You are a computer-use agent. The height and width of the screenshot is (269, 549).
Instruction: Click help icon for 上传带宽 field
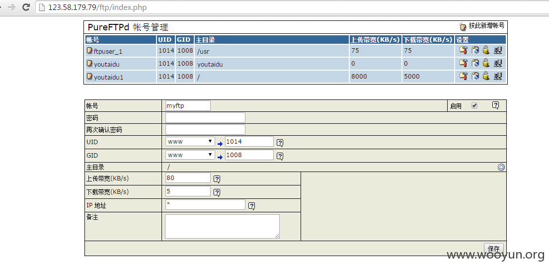point(217,179)
